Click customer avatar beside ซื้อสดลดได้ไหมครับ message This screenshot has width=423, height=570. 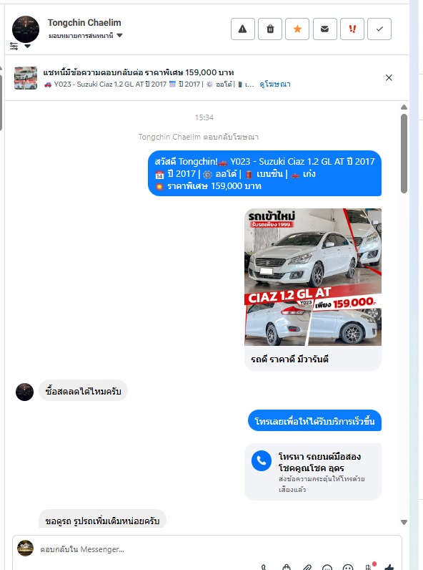coord(25,392)
